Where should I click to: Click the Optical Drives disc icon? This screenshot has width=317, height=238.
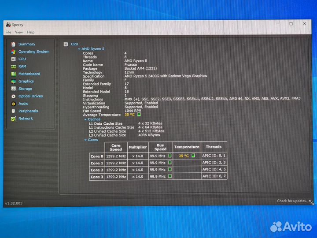pos(13,97)
